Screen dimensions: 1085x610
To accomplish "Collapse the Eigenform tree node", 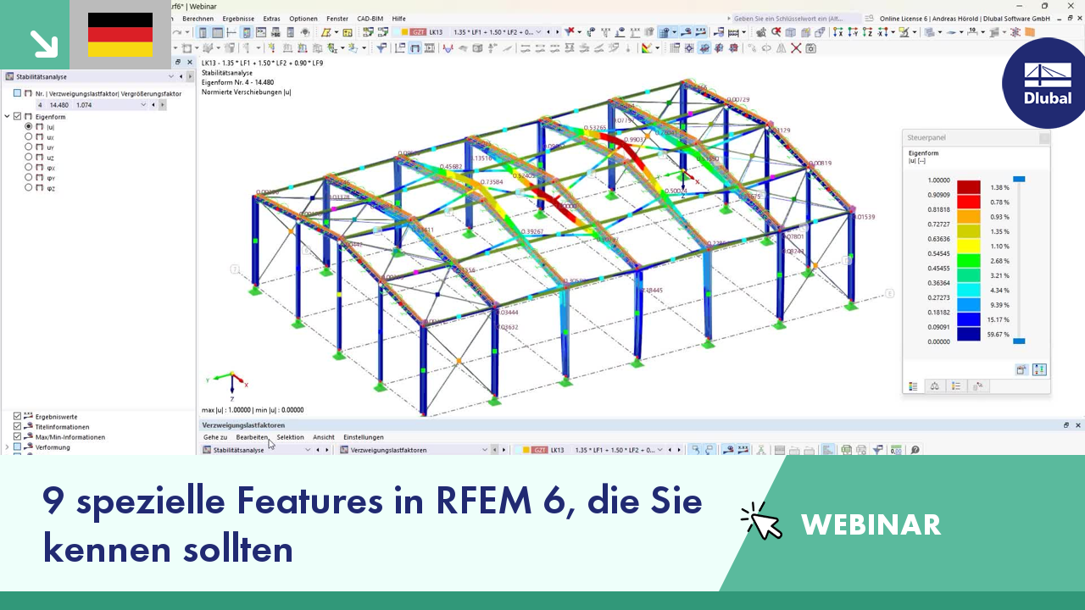I will point(8,116).
